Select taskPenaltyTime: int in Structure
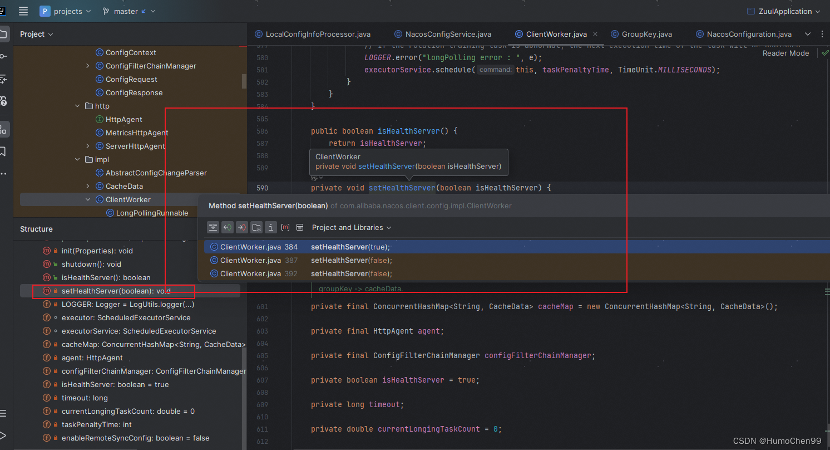Screen dimensions: 830x450 click(x=97, y=424)
